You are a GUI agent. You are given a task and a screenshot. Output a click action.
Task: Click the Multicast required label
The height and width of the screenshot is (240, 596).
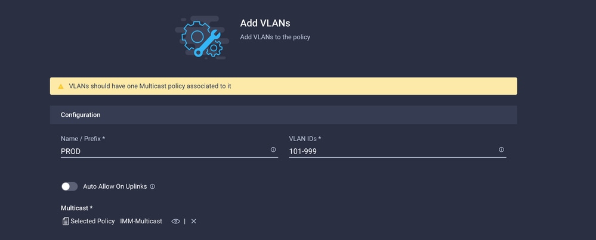click(x=77, y=208)
